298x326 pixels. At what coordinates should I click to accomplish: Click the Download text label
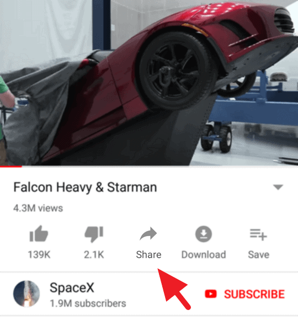[x=204, y=254]
